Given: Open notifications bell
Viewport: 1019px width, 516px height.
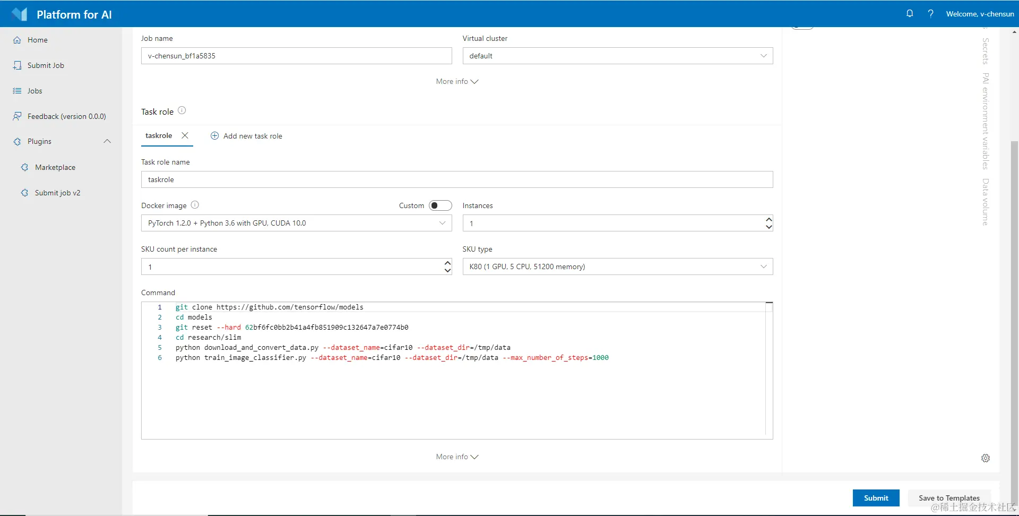Looking at the screenshot, I should tap(910, 14).
